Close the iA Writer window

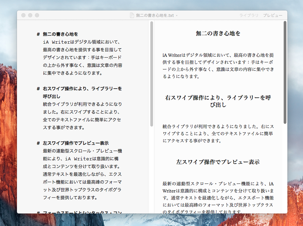point(23,15)
